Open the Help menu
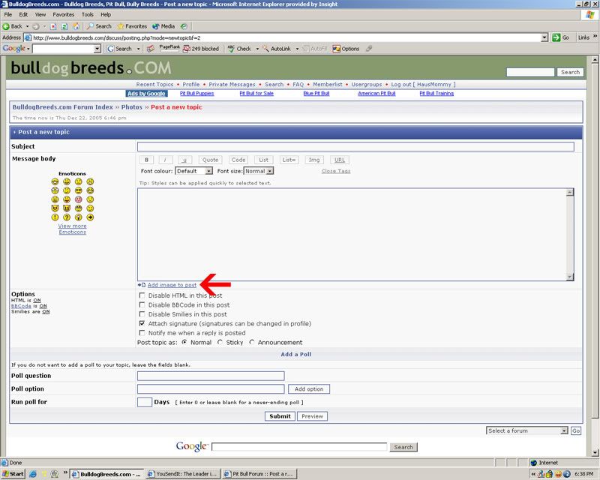Viewport: 600px width, 480px height. (x=106, y=14)
